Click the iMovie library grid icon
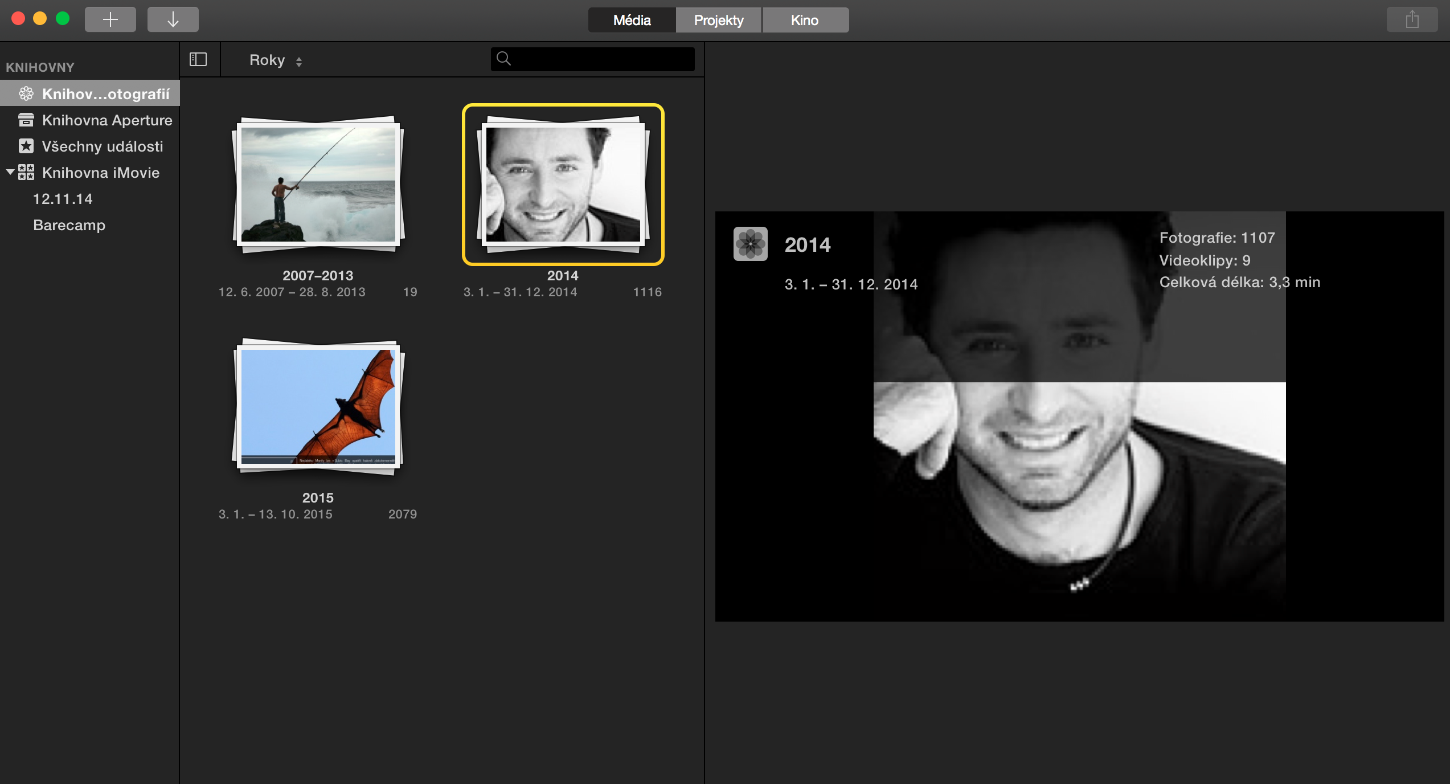The image size is (1450, 784). click(26, 172)
